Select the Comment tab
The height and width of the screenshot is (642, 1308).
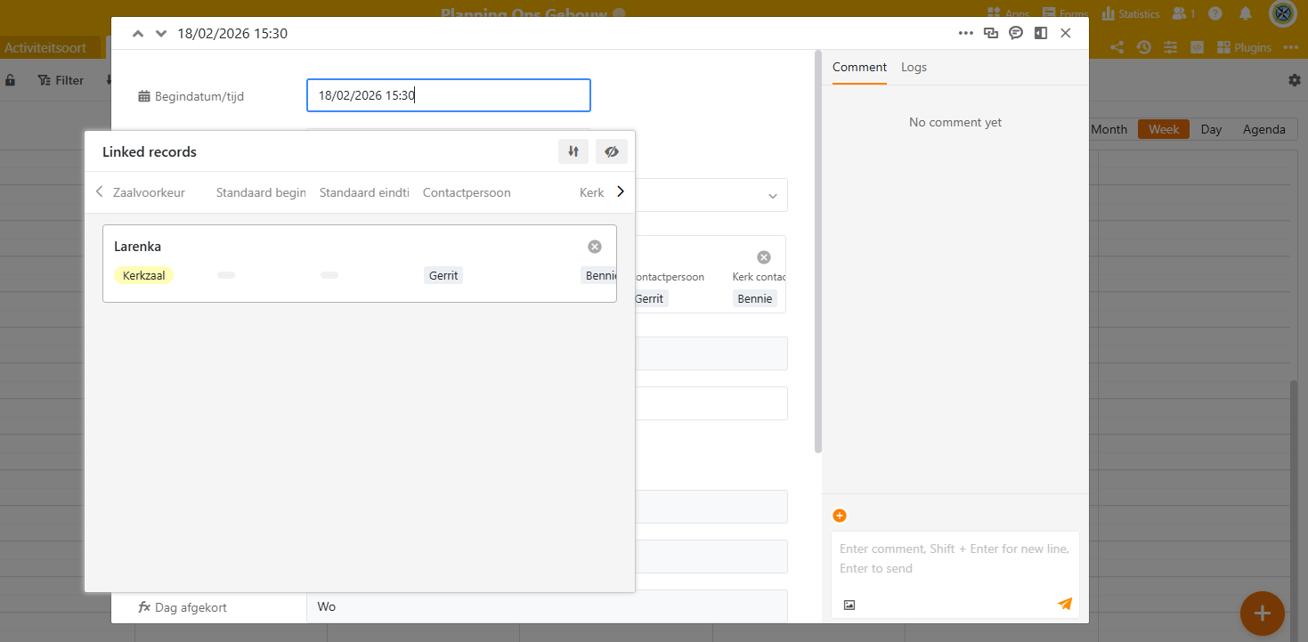pos(859,67)
